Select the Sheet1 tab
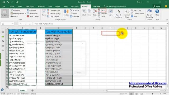 coord(23,91)
